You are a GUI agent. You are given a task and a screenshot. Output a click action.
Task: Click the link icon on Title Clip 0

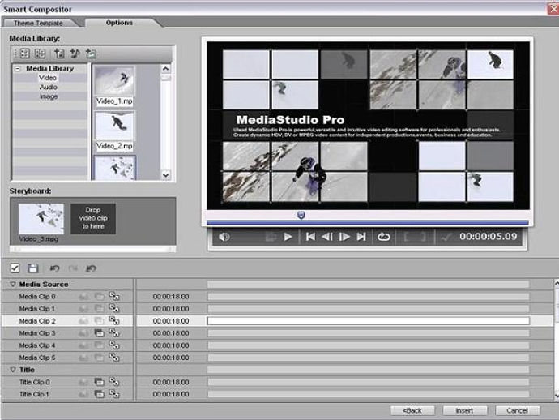pyautogui.click(x=114, y=382)
